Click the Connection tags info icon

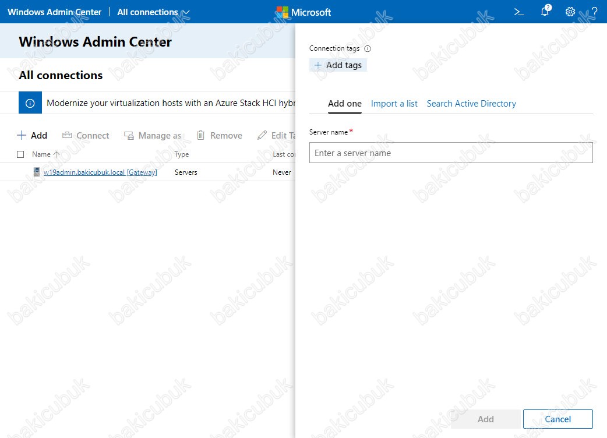[x=368, y=49]
